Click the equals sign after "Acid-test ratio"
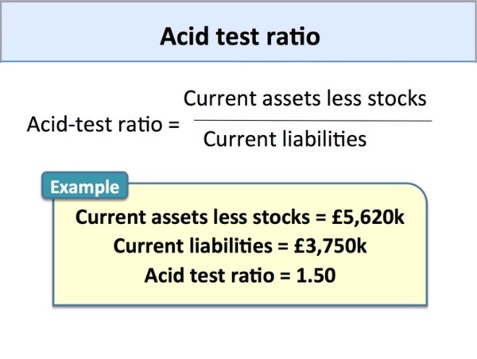The image size is (477, 359). click(174, 125)
